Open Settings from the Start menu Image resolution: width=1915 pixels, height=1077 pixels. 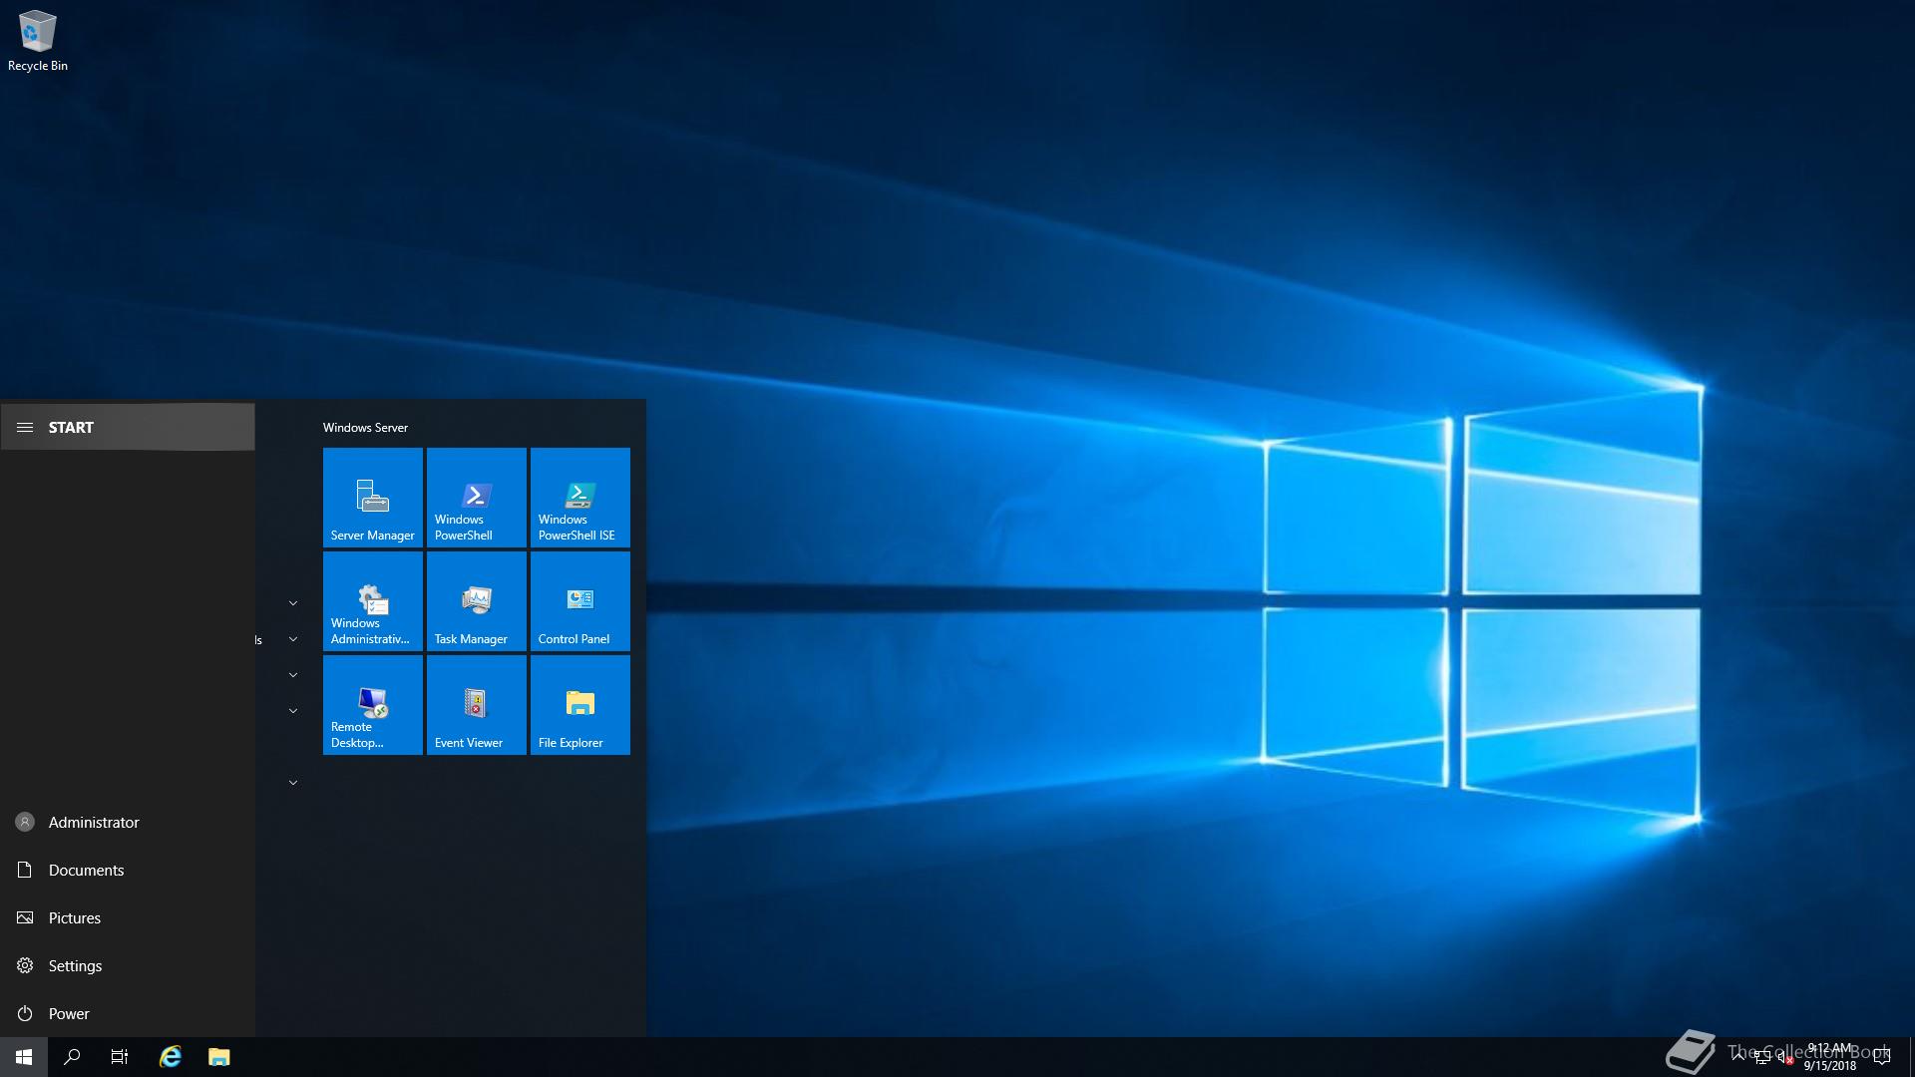(128, 965)
